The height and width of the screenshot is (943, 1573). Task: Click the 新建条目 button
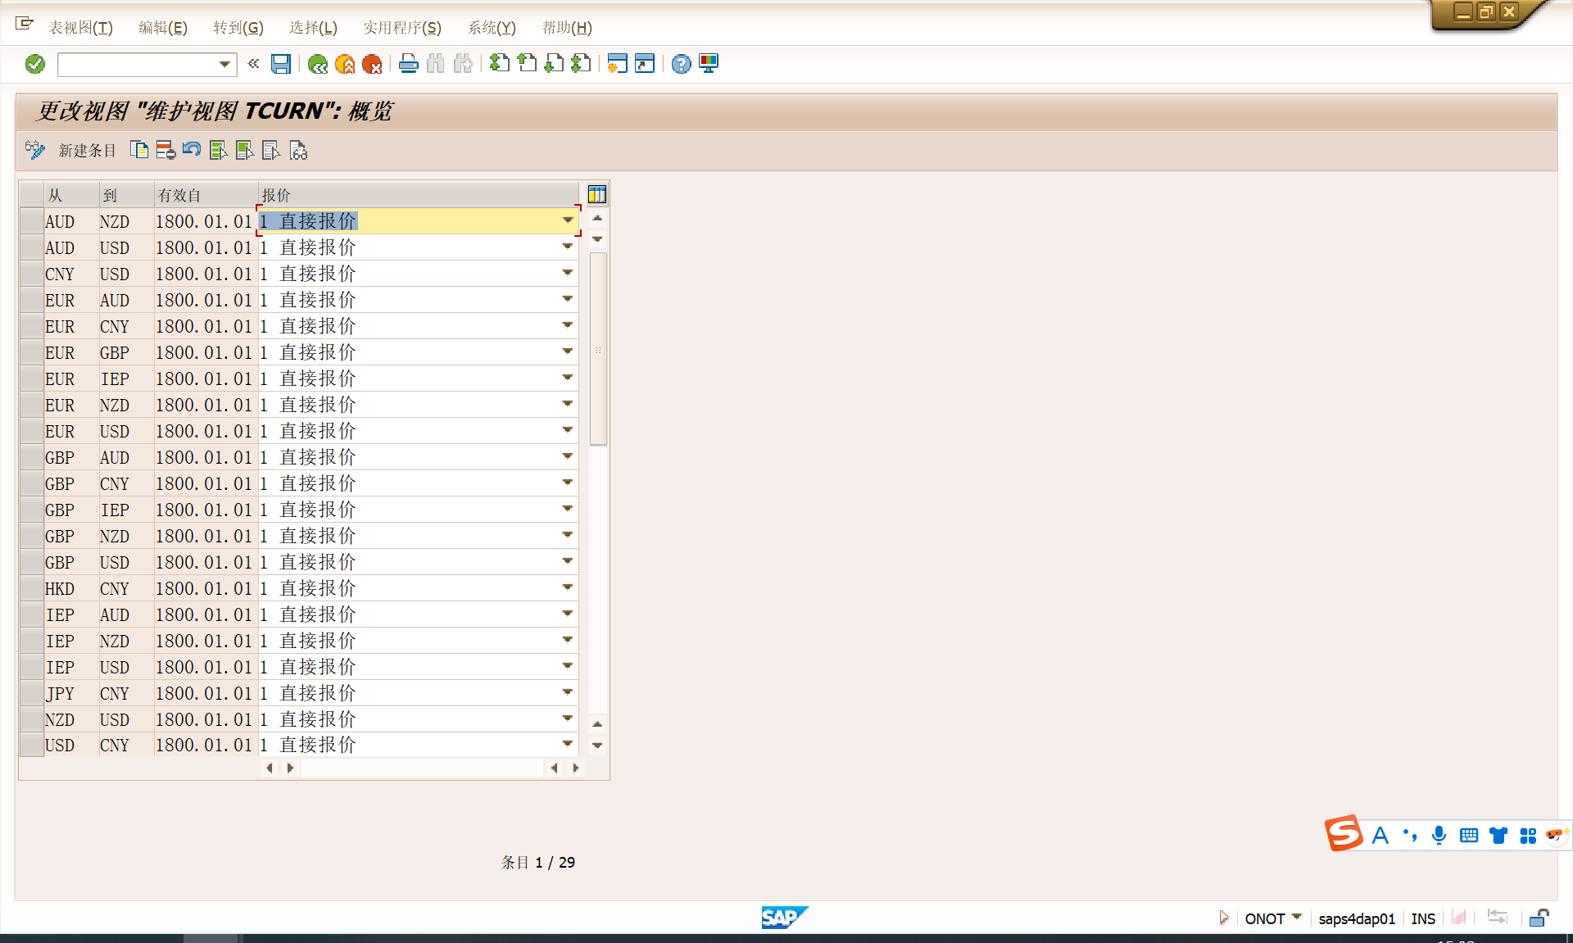[87, 151]
